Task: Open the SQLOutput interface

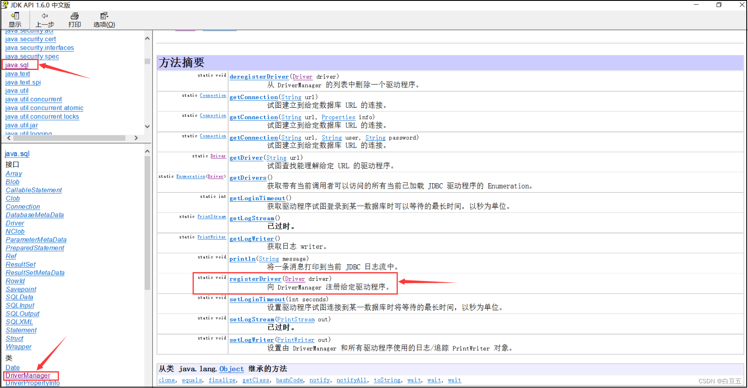Action: (23, 314)
